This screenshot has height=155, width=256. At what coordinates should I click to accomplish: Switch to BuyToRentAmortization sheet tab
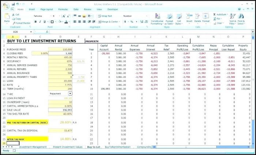tap(118, 147)
